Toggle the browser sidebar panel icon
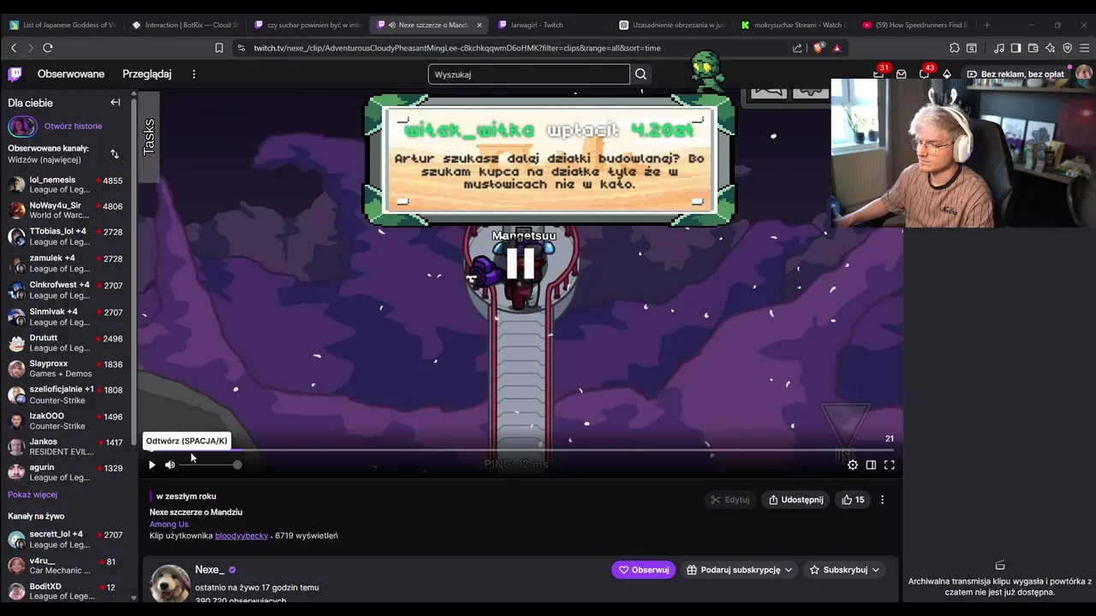1096x616 pixels. point(1016,48)
